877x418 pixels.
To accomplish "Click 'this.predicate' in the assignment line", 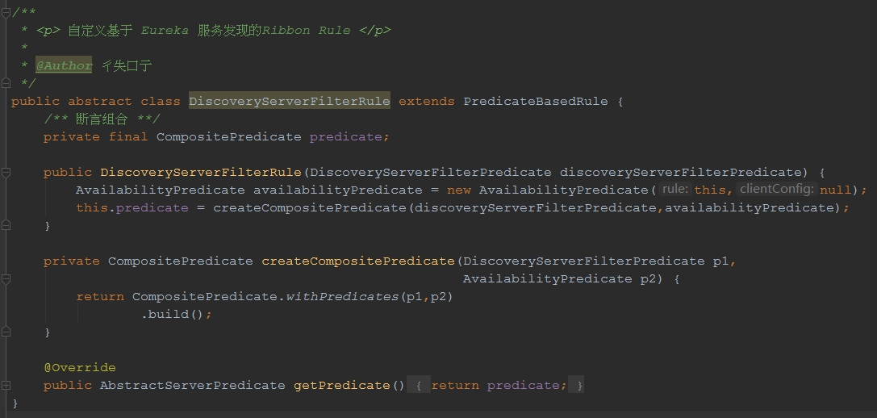I will 132,208.
